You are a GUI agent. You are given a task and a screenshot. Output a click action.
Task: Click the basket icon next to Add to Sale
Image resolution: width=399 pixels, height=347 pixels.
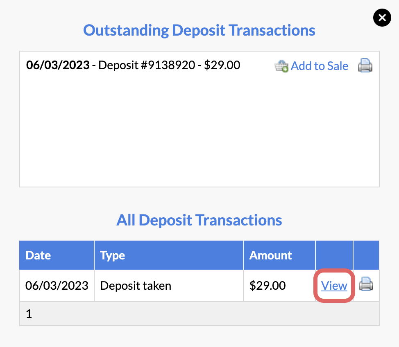pos(281,66)
